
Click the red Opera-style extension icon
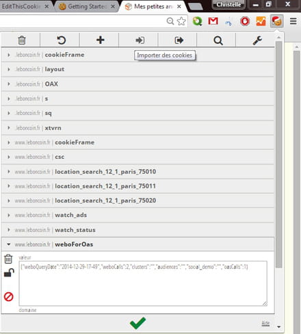coord(245,21)
